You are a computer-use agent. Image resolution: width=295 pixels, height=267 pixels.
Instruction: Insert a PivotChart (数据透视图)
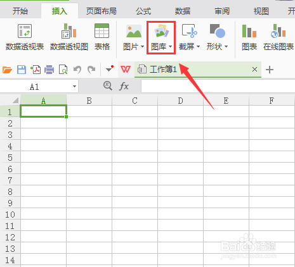(69, 37)
